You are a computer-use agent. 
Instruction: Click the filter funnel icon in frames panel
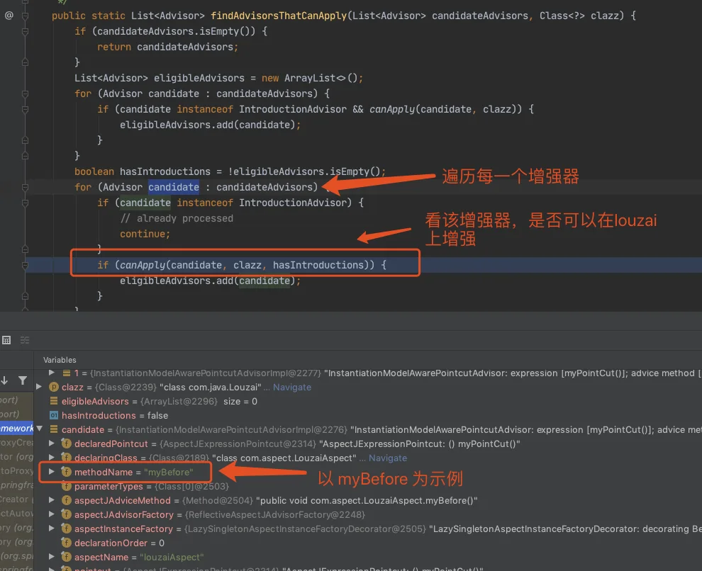tap(23, 380)
